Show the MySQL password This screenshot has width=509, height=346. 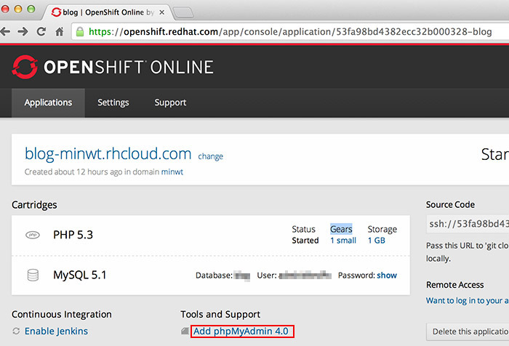point(387,275)
